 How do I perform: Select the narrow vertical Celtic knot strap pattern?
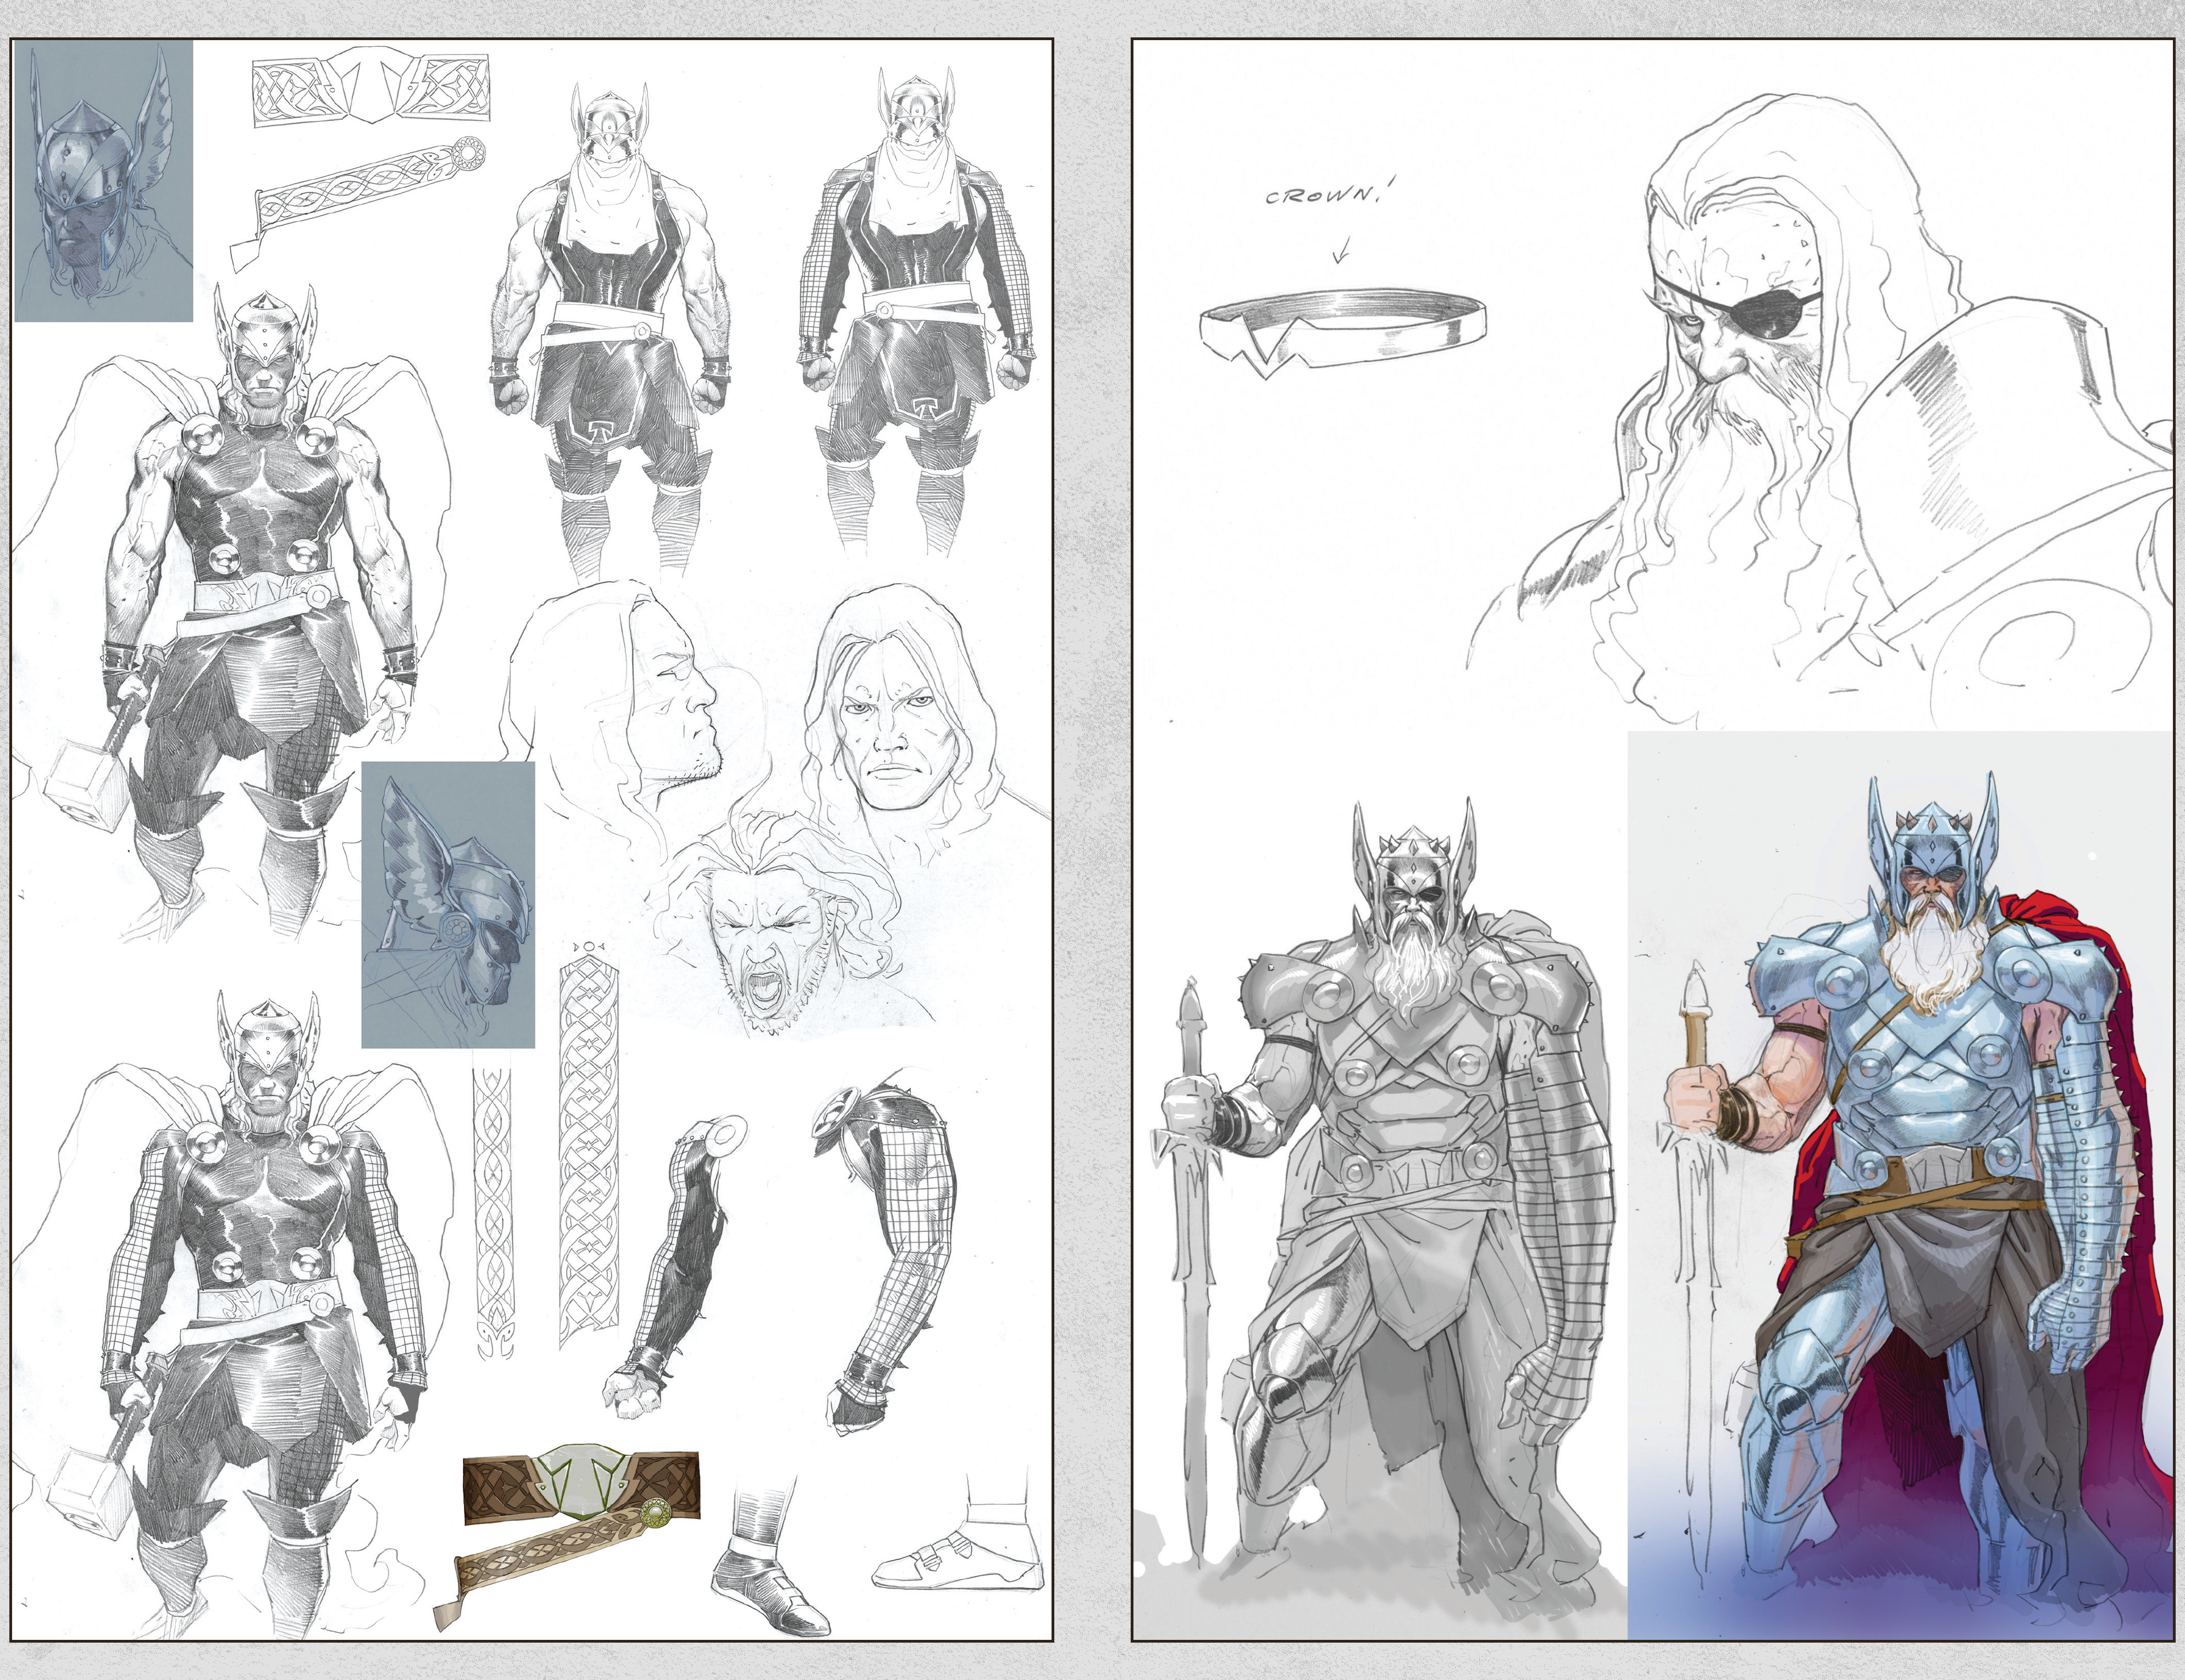pos(494,1211)
